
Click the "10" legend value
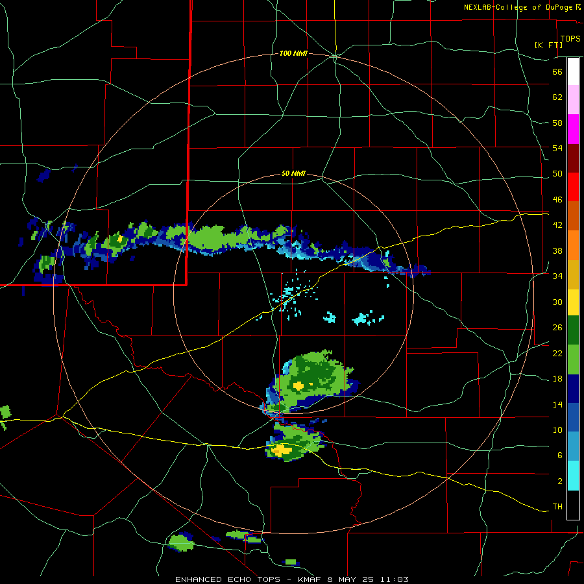pos(557,430)
